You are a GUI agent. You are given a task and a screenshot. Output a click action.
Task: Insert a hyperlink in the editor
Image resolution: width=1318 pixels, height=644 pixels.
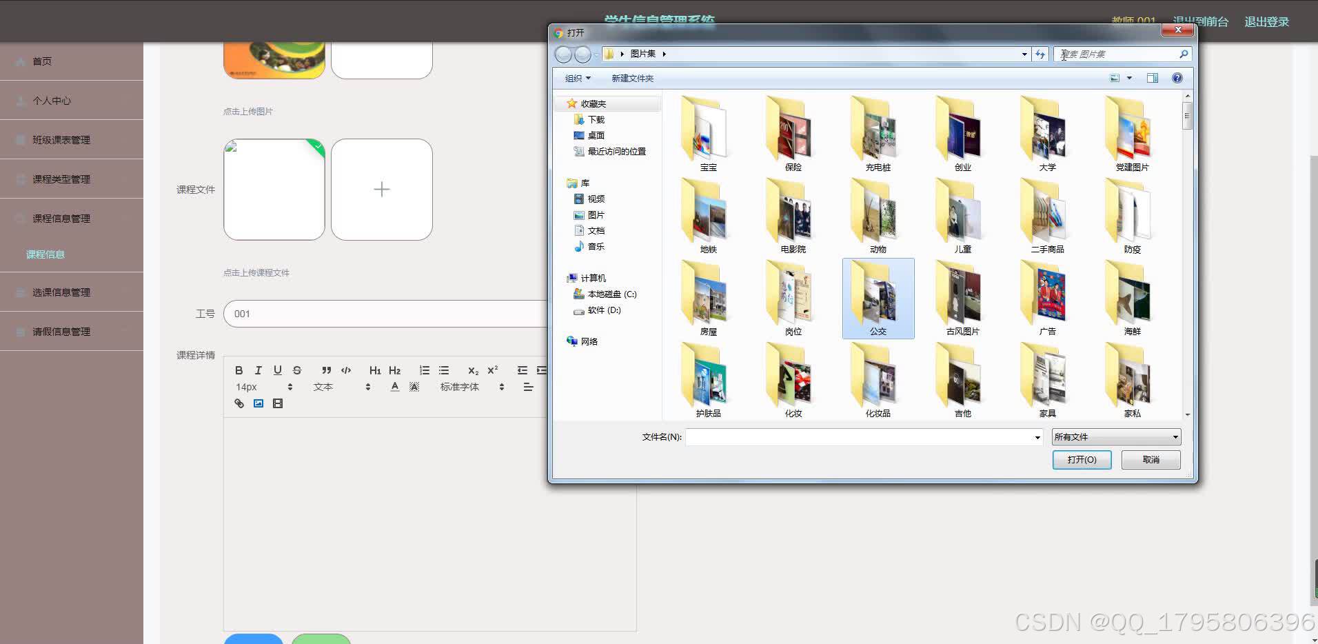[239, 403]
